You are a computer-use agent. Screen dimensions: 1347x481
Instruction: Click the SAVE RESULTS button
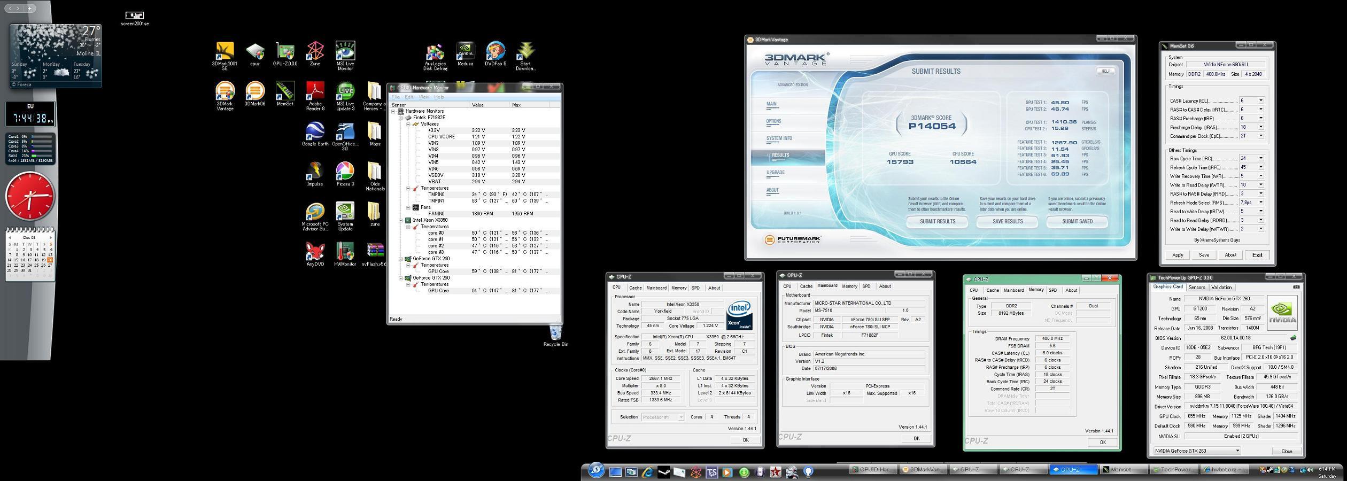pos(1007,221)
